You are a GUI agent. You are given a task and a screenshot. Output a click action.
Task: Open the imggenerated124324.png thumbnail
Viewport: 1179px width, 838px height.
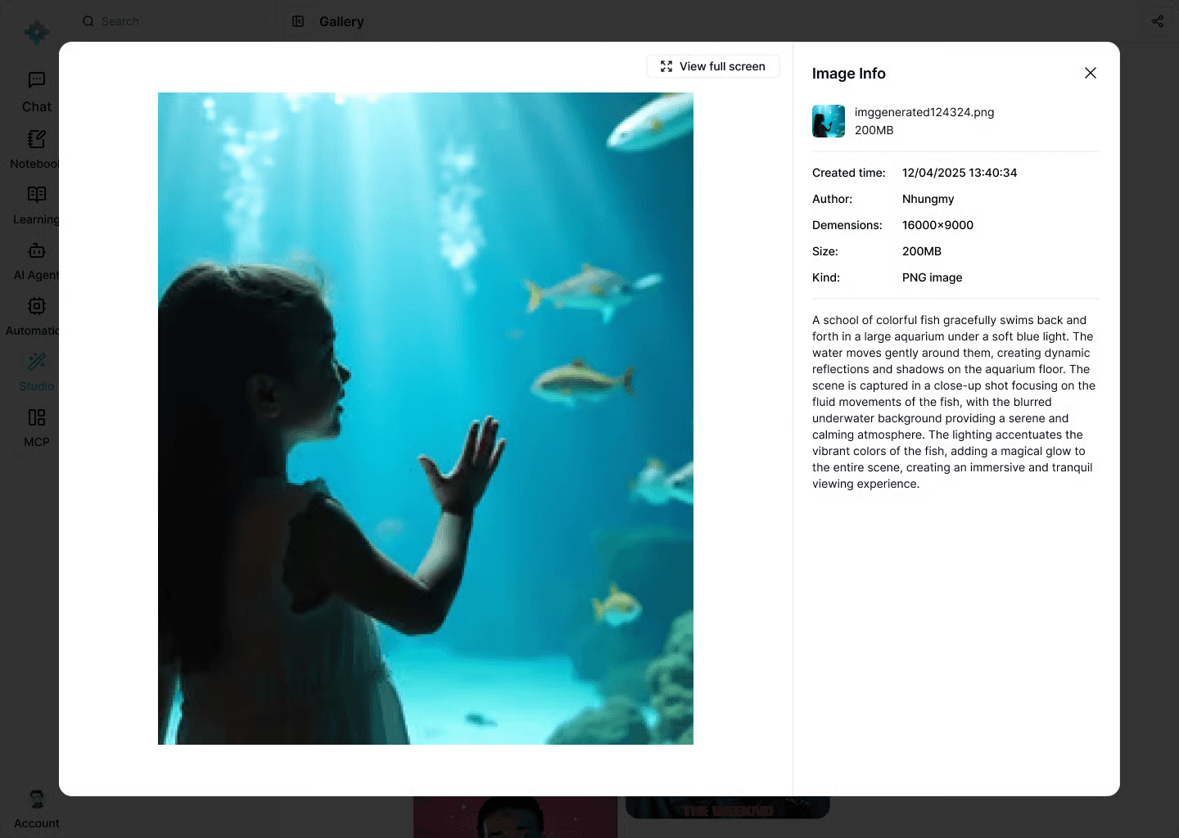[x=829, y=121]
